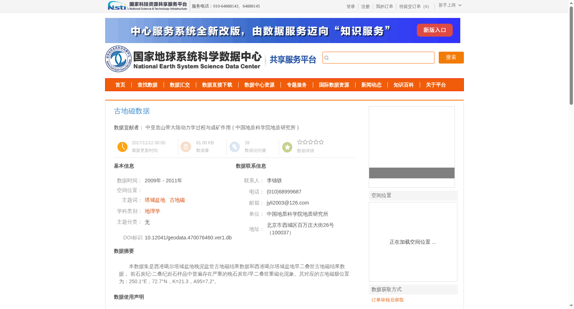574x309 pixels.
Task: Open the 专题服务 menu item
Action: [x=297, y=85]
